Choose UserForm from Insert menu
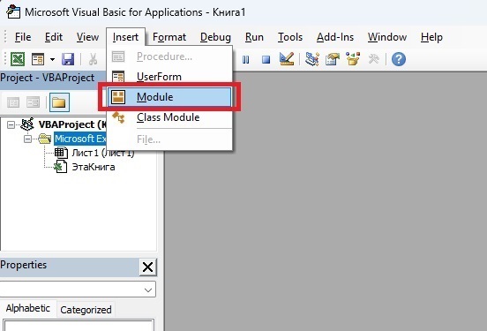This screenshot has width=487, height=331. point(169,77)
